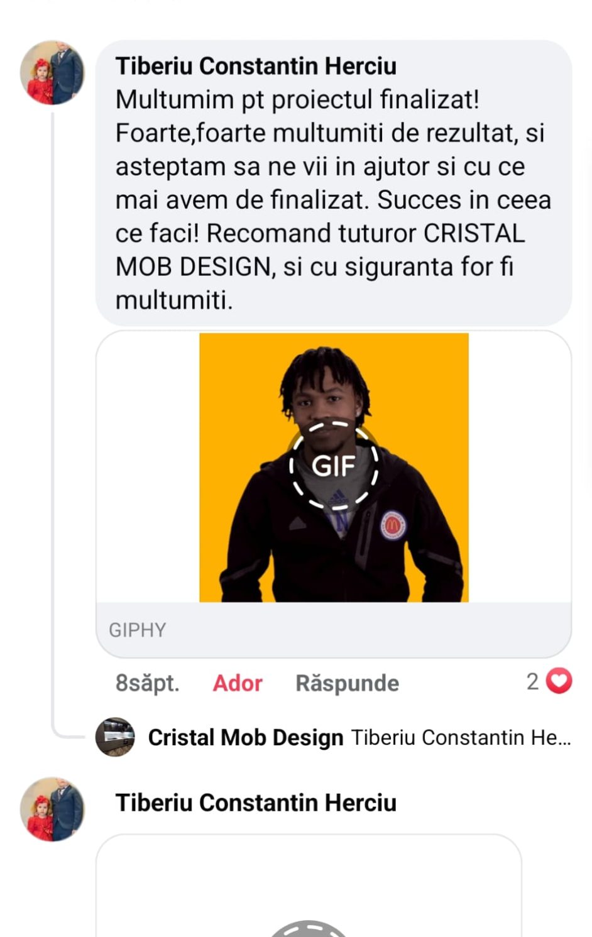This screenshot has width=592, height=937.
Task: Open Tiberiu's avatar on second comment
Action: [x=52, y=809]
